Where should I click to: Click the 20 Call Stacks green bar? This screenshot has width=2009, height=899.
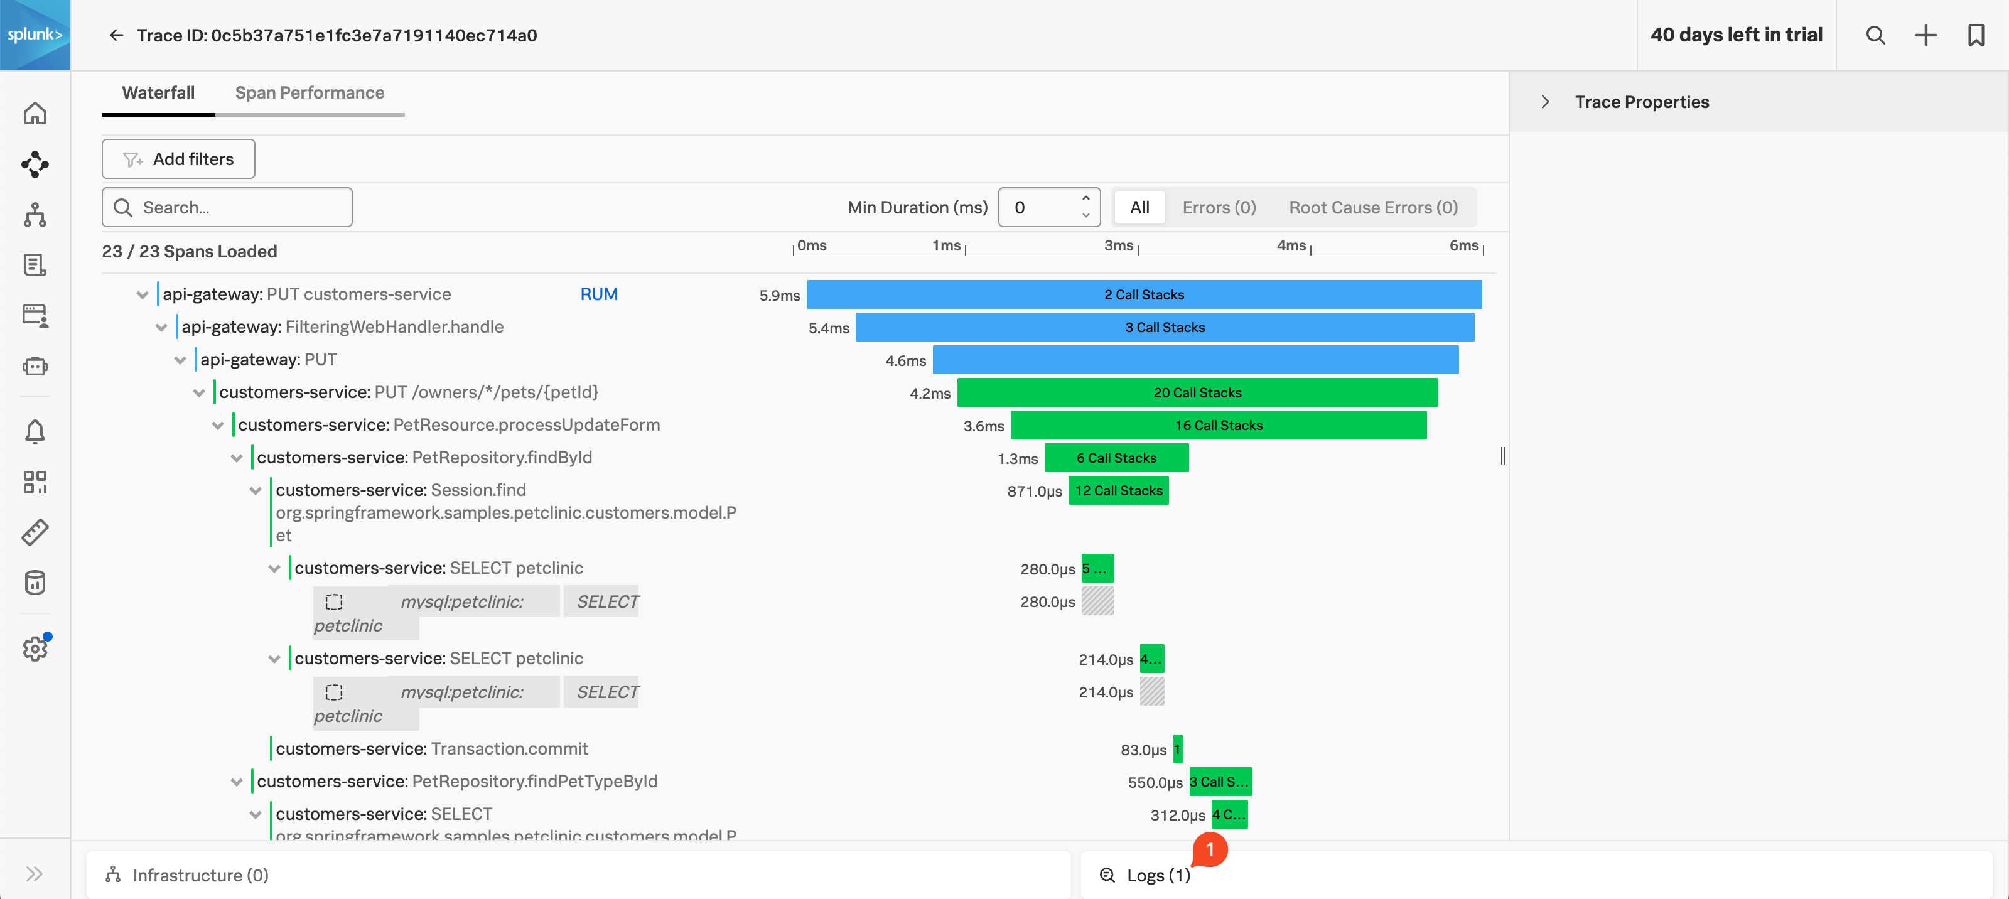point(1197,393)
